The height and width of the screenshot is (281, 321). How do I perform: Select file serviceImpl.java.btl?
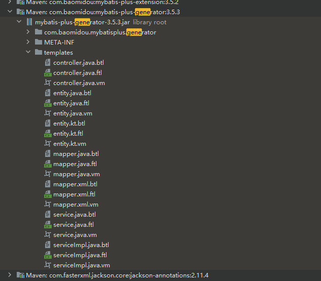(x=81, y=245)
